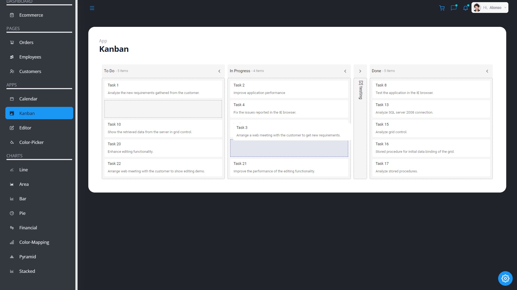Open the chat messages icon
Screen dimensions: 517x290
(454, 8)
